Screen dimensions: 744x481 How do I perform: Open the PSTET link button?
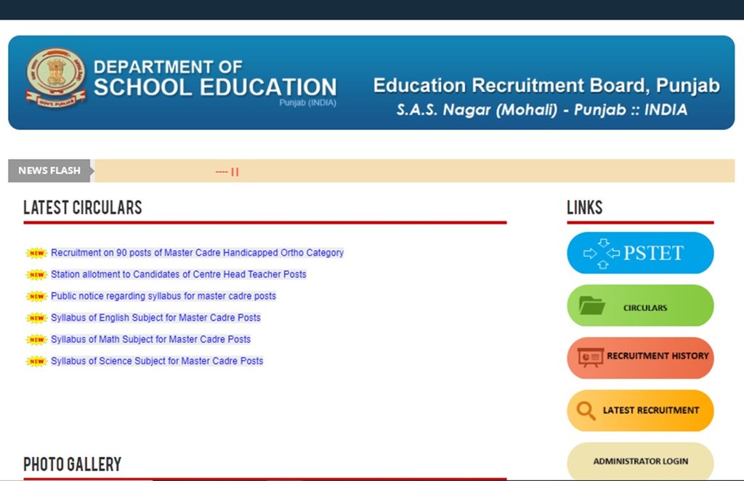pyautogui.click(x=640, y=253)
